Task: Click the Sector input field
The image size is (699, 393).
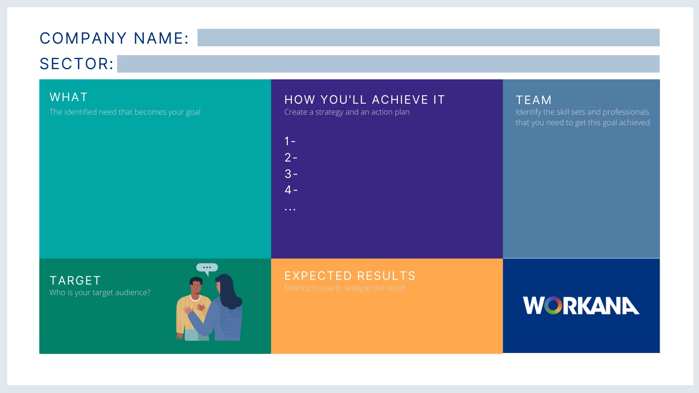Action: click(x=388, y=64)
